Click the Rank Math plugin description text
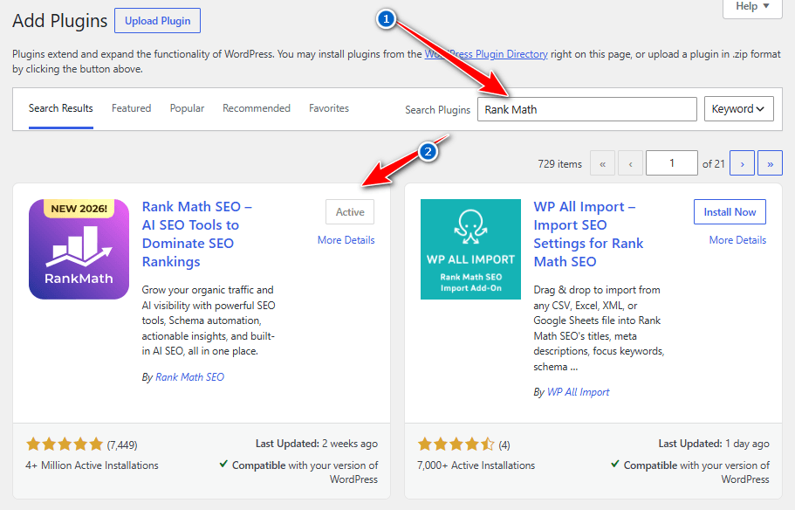Screen dimensions: 795x510 209,320
